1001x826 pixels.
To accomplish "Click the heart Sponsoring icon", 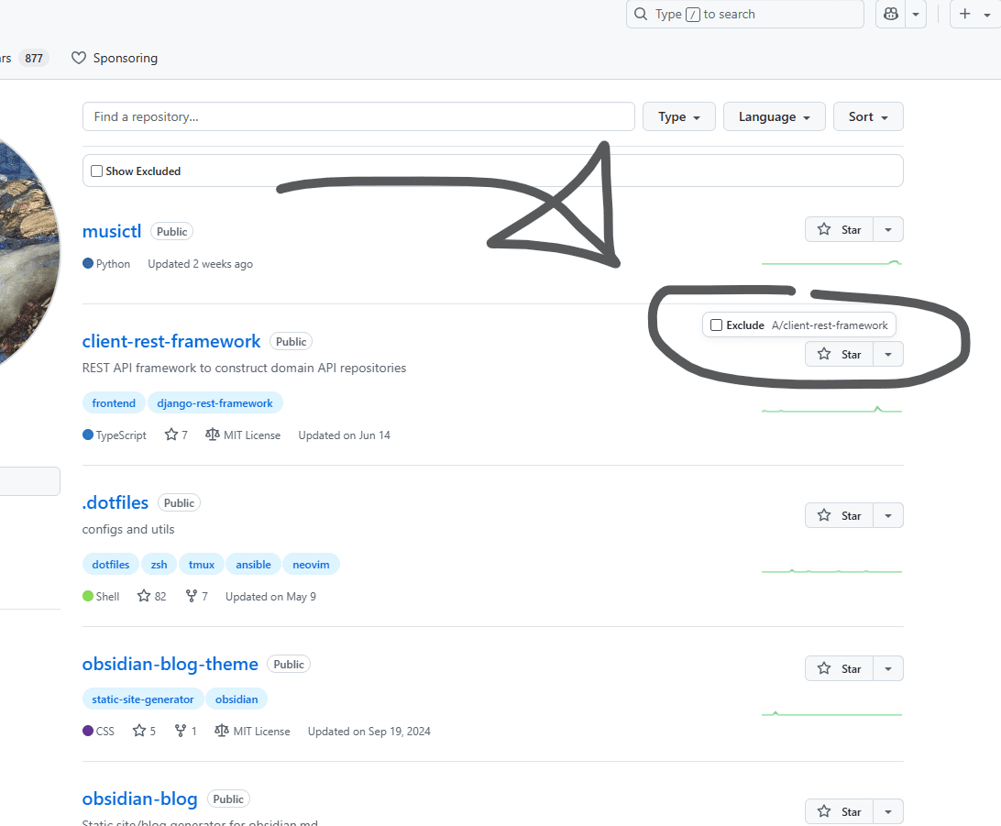I will pos(79,58).
